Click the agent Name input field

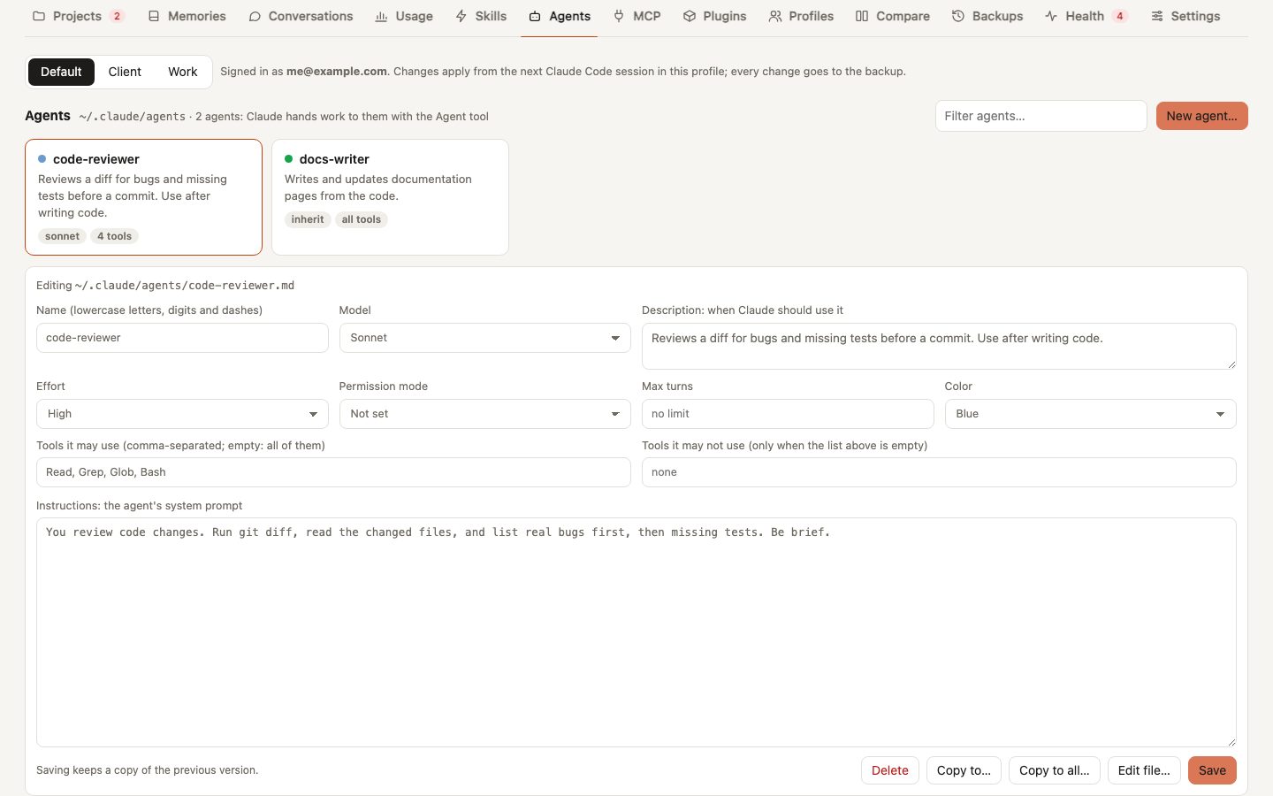pyautogui.click(x=182, y=338)
